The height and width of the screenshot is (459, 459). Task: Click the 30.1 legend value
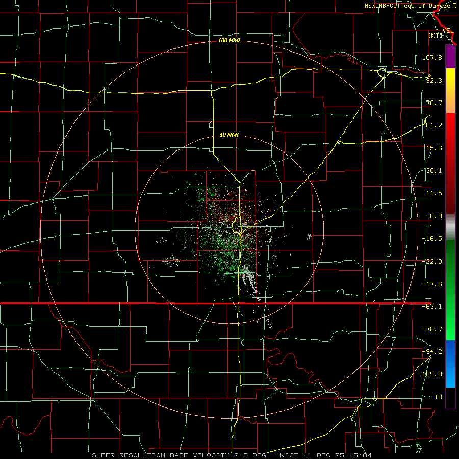tap(434, 171)
